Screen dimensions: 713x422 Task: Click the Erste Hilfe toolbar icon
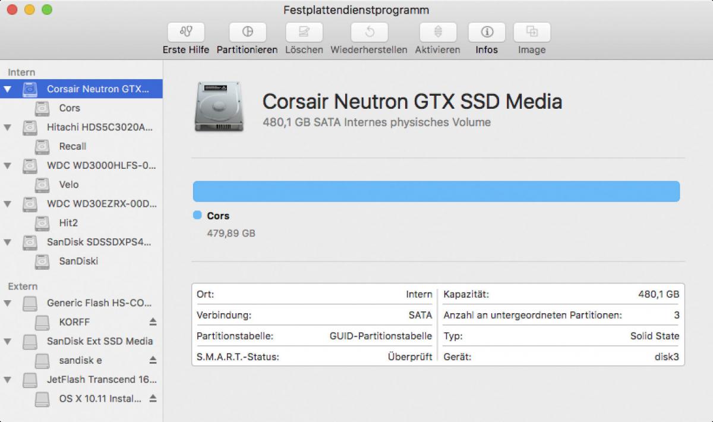pos(186,32)
